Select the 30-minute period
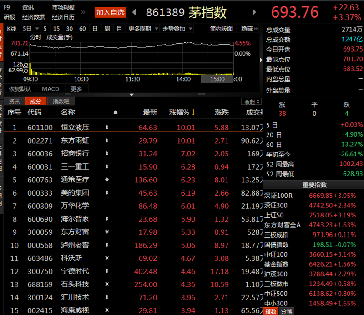This screenshot has width=364, height=315. (x=70, y=29)
